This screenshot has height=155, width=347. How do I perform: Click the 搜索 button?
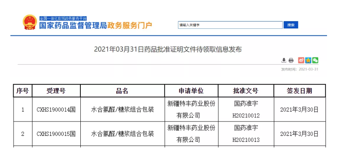(x=291, y=25)
